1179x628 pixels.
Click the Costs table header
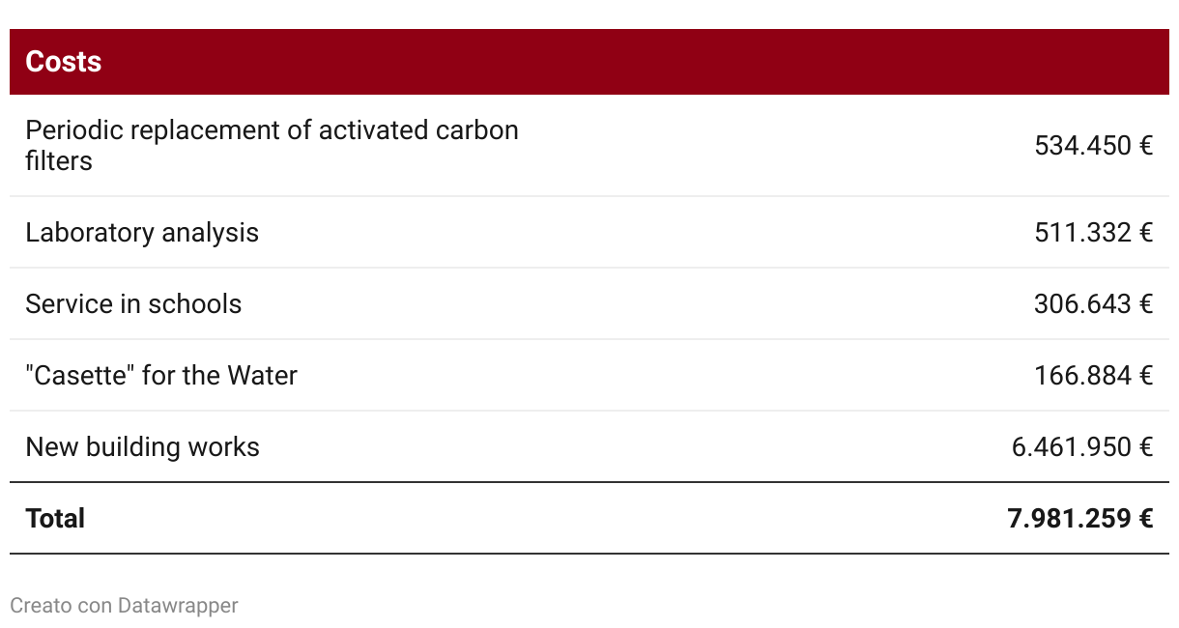pos(64,62)
